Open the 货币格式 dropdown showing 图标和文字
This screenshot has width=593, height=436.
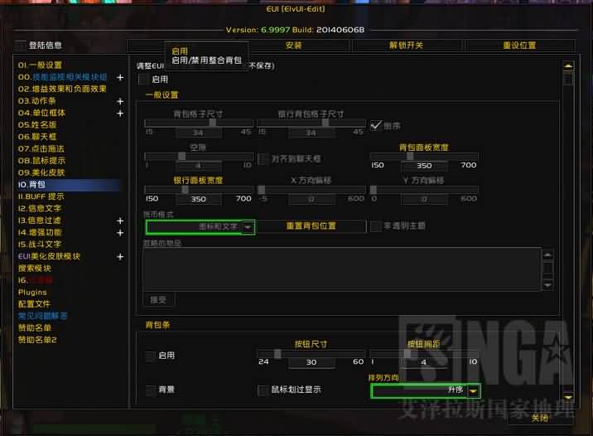(200, 227)
